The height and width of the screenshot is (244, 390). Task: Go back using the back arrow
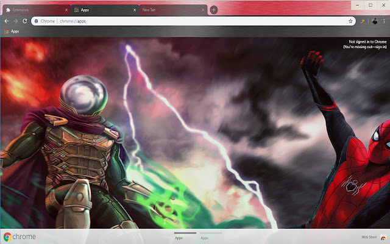tap(7, 21)
